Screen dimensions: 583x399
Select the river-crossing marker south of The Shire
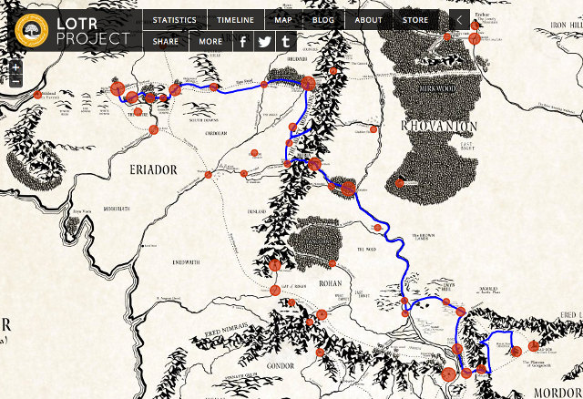[154, 129]
